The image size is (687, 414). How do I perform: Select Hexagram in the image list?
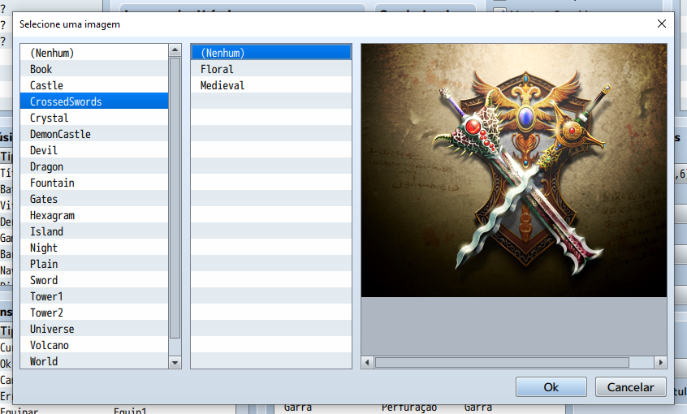point(94,215)
